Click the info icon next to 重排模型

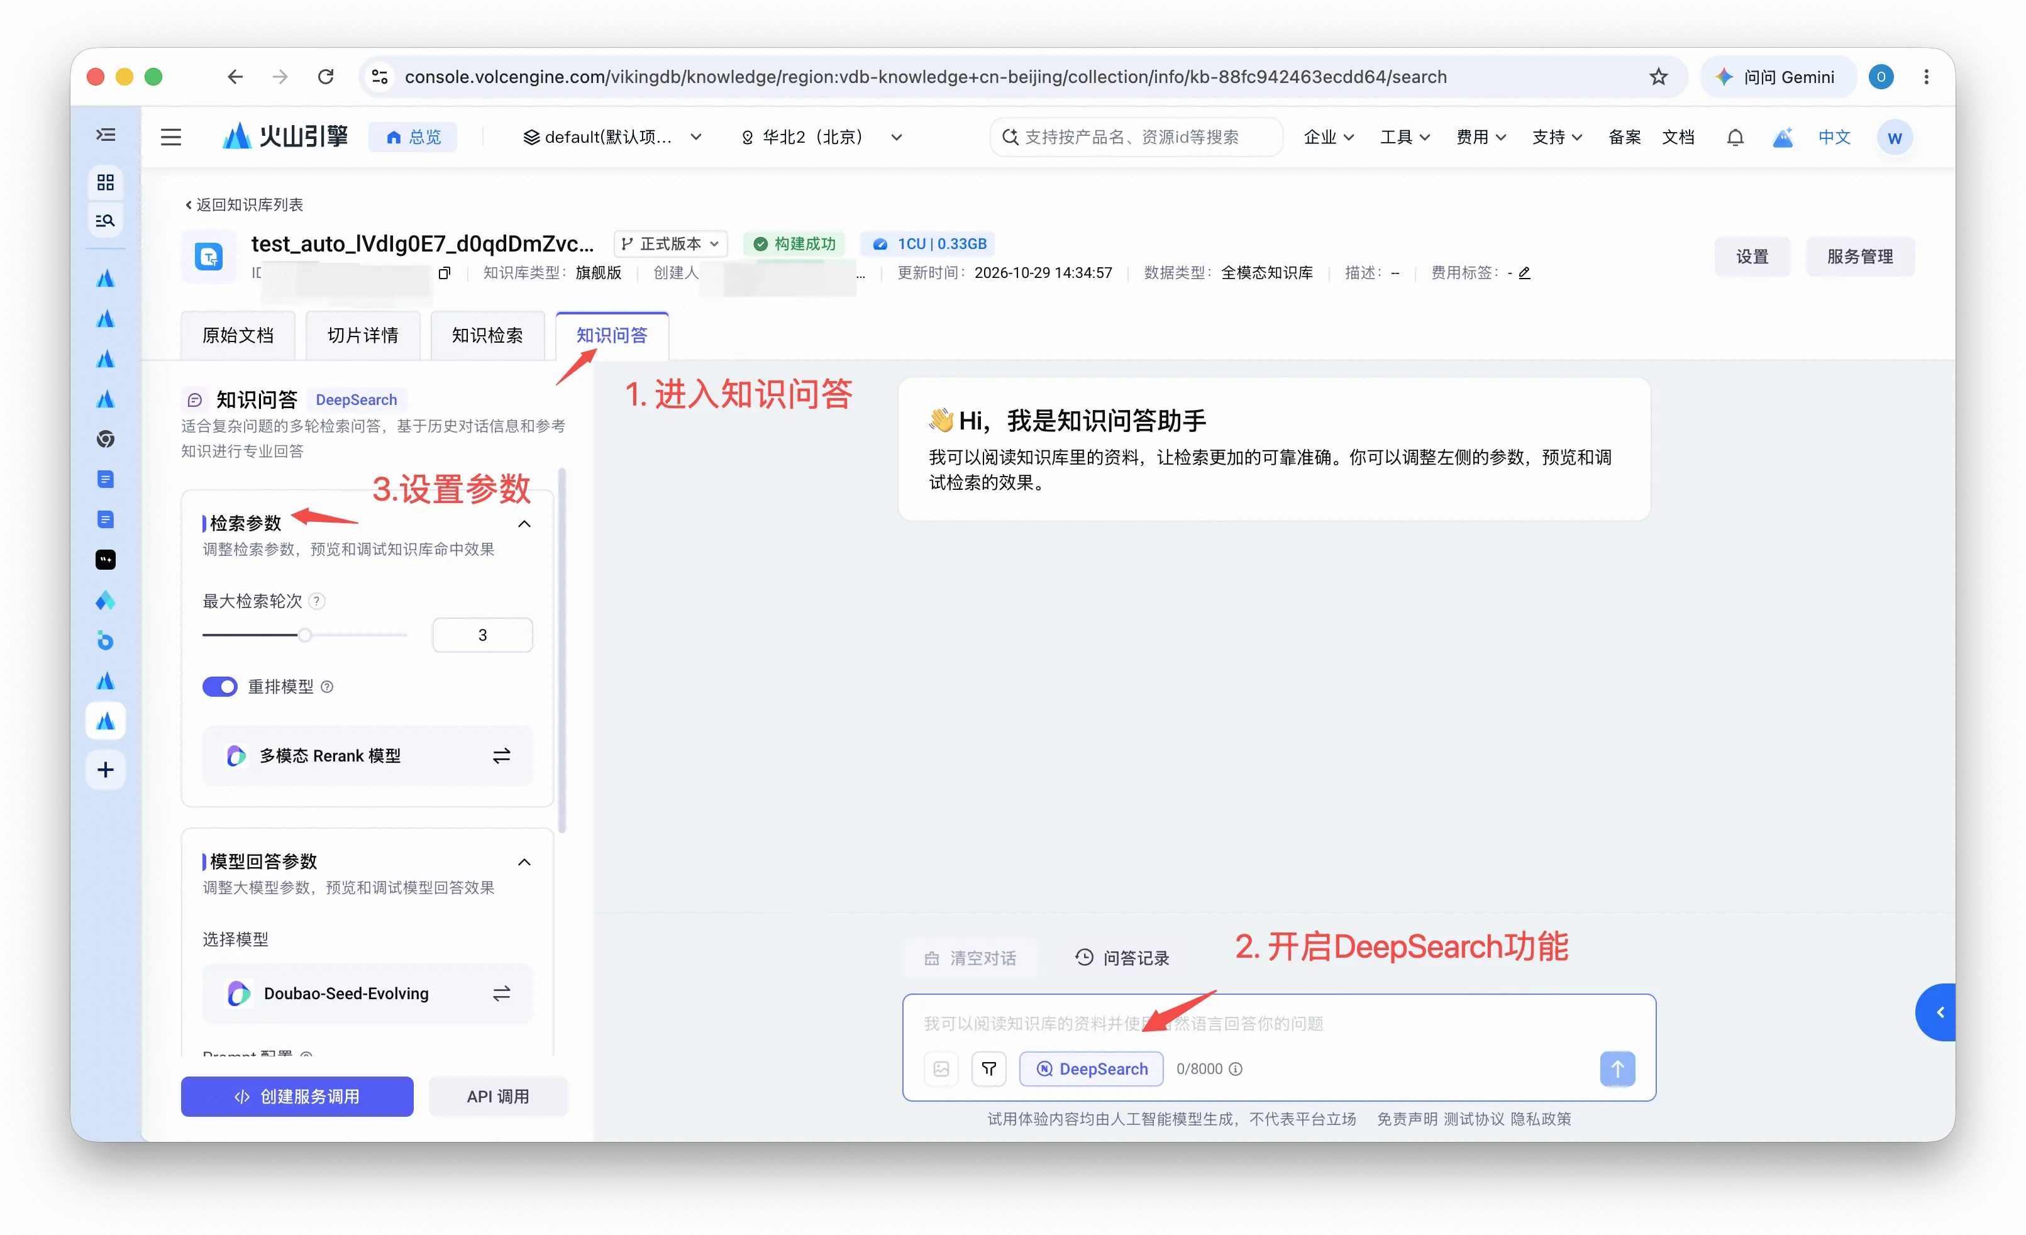click(x=326, y=687)
